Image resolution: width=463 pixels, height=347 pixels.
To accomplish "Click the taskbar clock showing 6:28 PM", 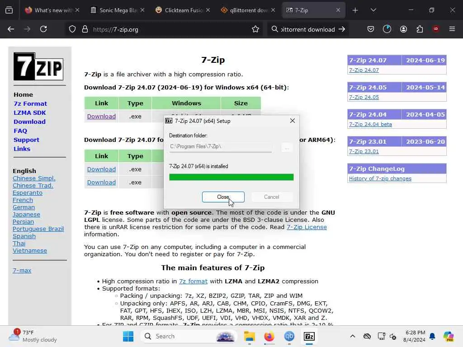I will pos(415,336).
